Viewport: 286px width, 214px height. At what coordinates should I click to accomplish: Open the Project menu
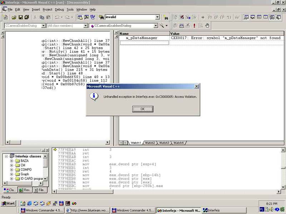pyautogui.click(x=48, y=10)
